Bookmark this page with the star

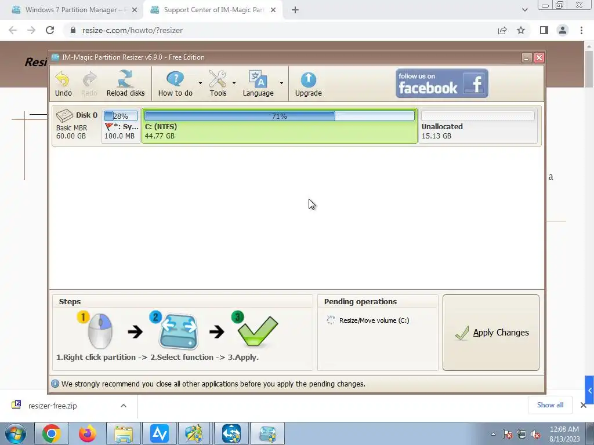click(x=521, y=30)
